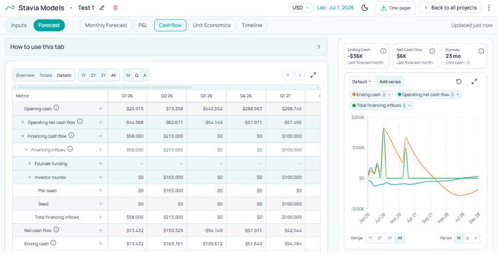Expand table to fullscreen
Screen dimensions: 498x253
click(x=313, y=75)
